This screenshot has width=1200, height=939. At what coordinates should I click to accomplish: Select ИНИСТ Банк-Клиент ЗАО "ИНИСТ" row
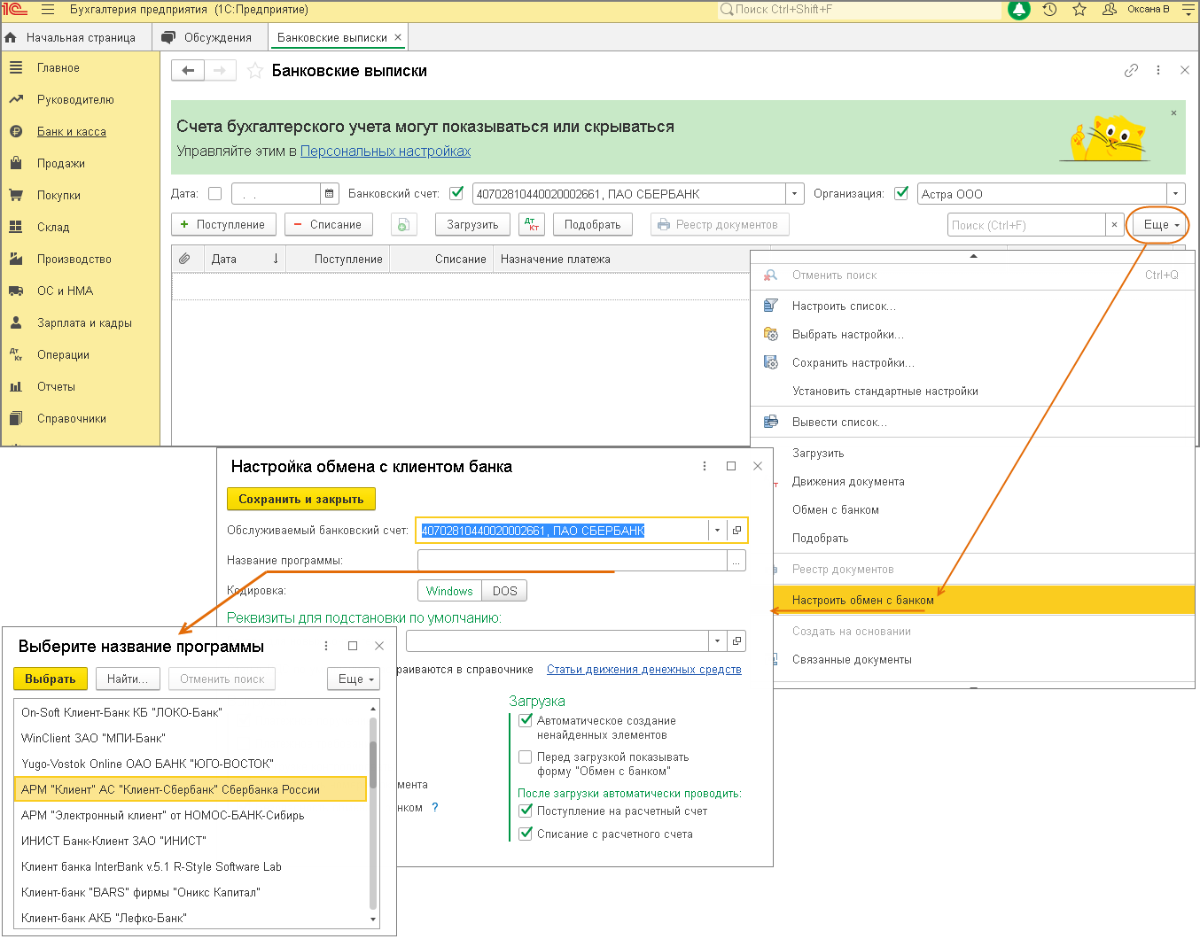pos(191,841)
